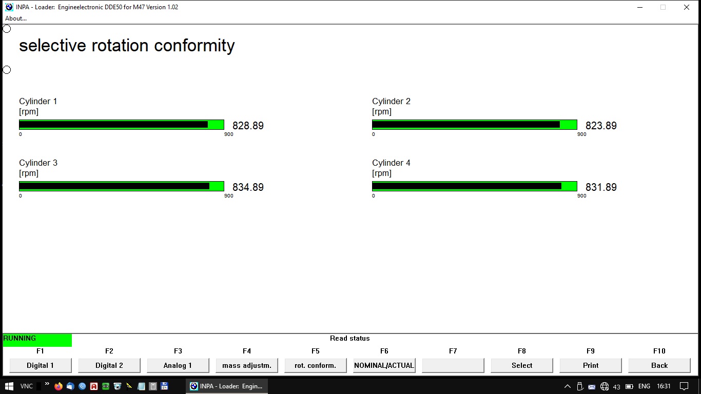The width and height of the screenshot is (701, 394).
Task: Open the green eye icon in taskbar
Action: coord(106,386)
